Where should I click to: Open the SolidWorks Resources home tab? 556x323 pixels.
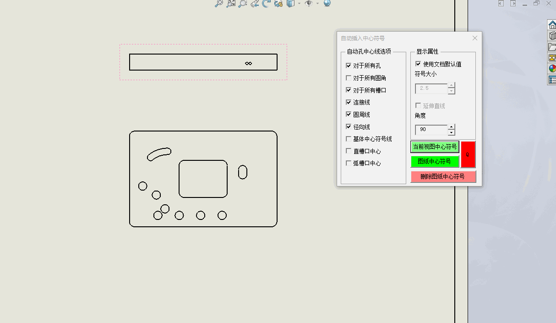pyautogui.click(x=552, y=24)
